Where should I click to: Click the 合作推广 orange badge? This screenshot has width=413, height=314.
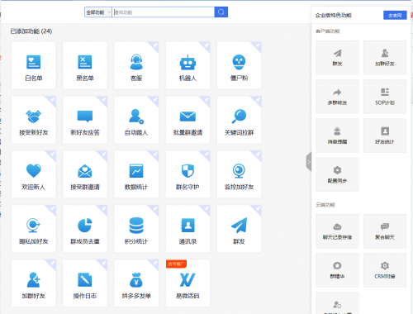tap(176, 264)
